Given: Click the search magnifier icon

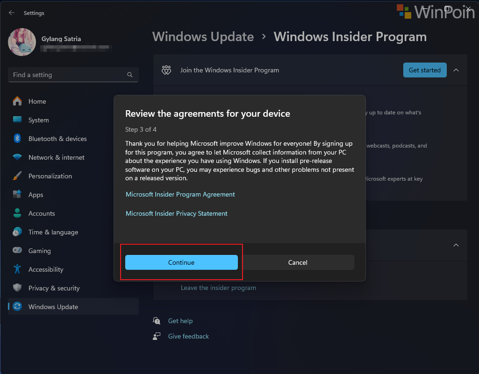Looking at the screenshot, I should [130, 75].
